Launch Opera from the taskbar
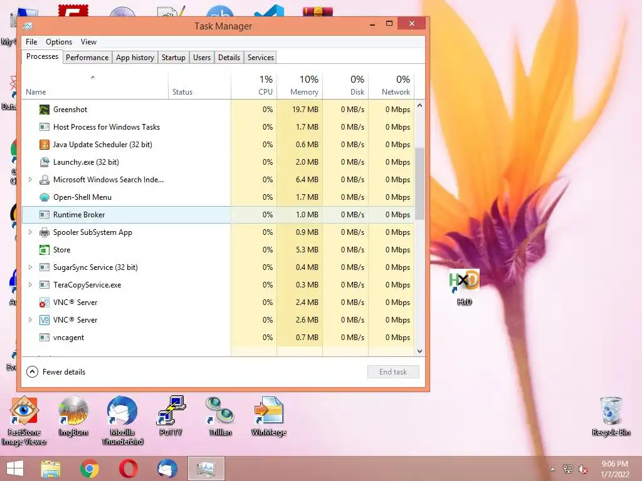This screenshot has width=642, height=481. (128, 468)
